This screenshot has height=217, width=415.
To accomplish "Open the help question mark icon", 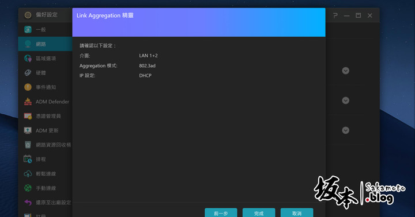I will tap(335, 15).
